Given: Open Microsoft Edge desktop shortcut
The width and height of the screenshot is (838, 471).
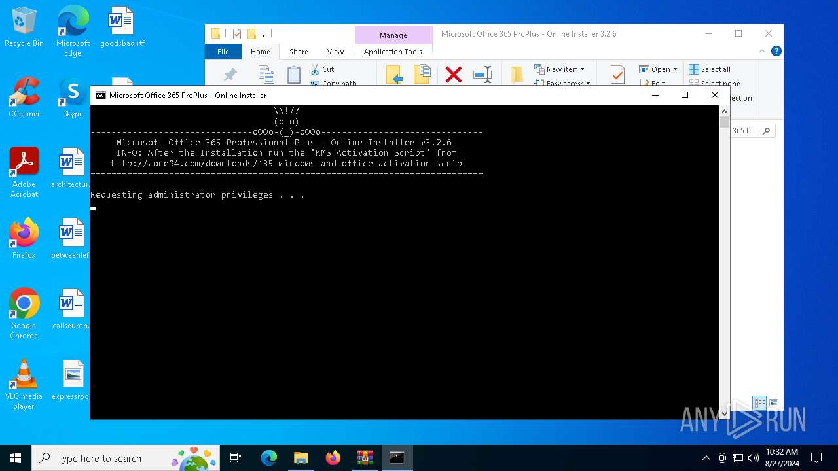Looking at the screenshot, I should coord(73,31).
